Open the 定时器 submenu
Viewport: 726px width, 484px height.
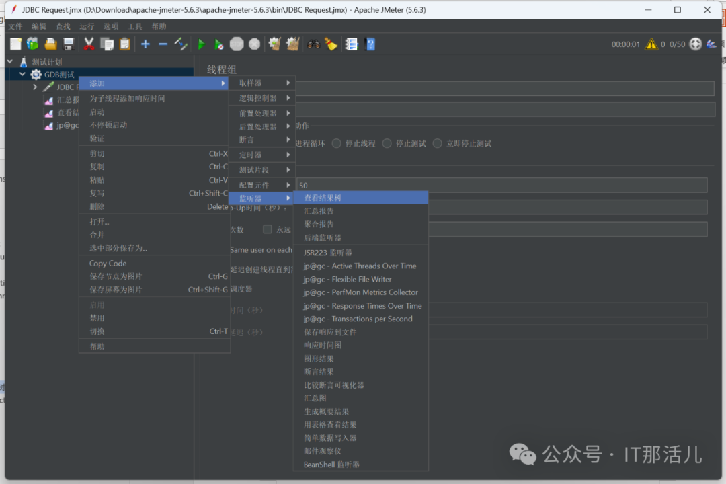pos(262,155)
